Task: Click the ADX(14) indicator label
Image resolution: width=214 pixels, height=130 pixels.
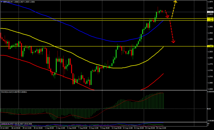Action: pos(5,124)
